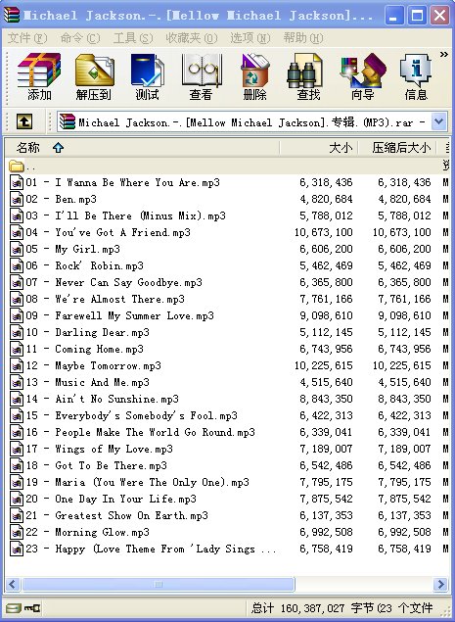
Task: Go up one folder level arrow icon
Action: coord(24,121)
